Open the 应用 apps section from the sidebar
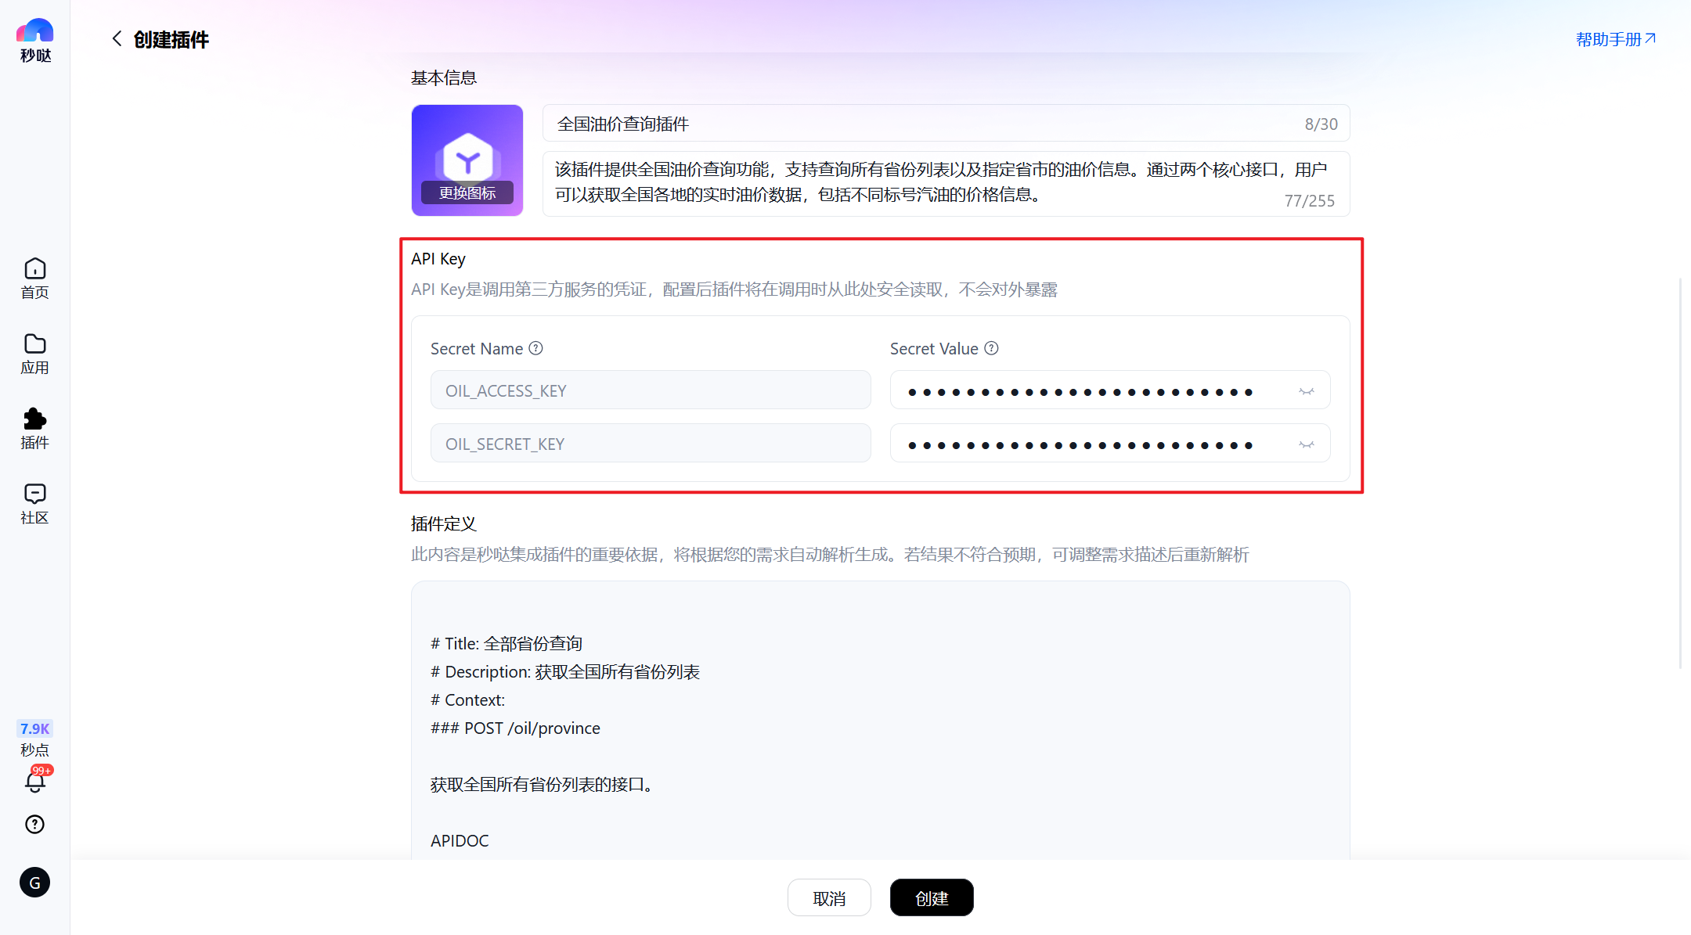This screenshot has height=935, width=1691. [34, 352]
